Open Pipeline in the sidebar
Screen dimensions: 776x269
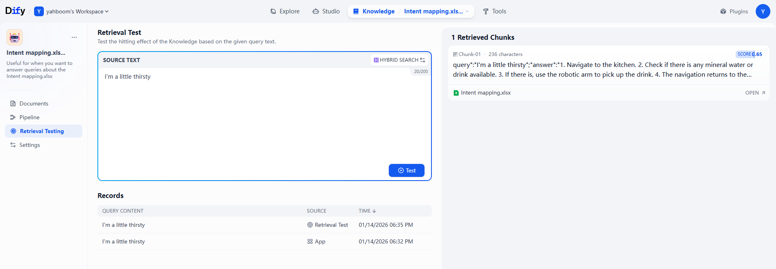[x=43, y=117]
